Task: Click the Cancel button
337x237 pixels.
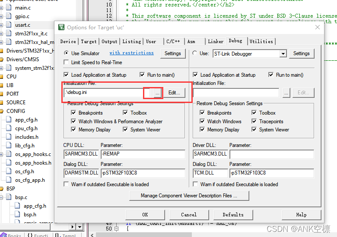Action: click(x=189, y=215)
